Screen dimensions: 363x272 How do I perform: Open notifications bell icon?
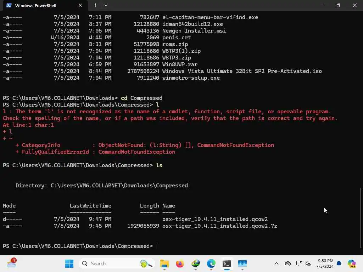pos(339,263)
